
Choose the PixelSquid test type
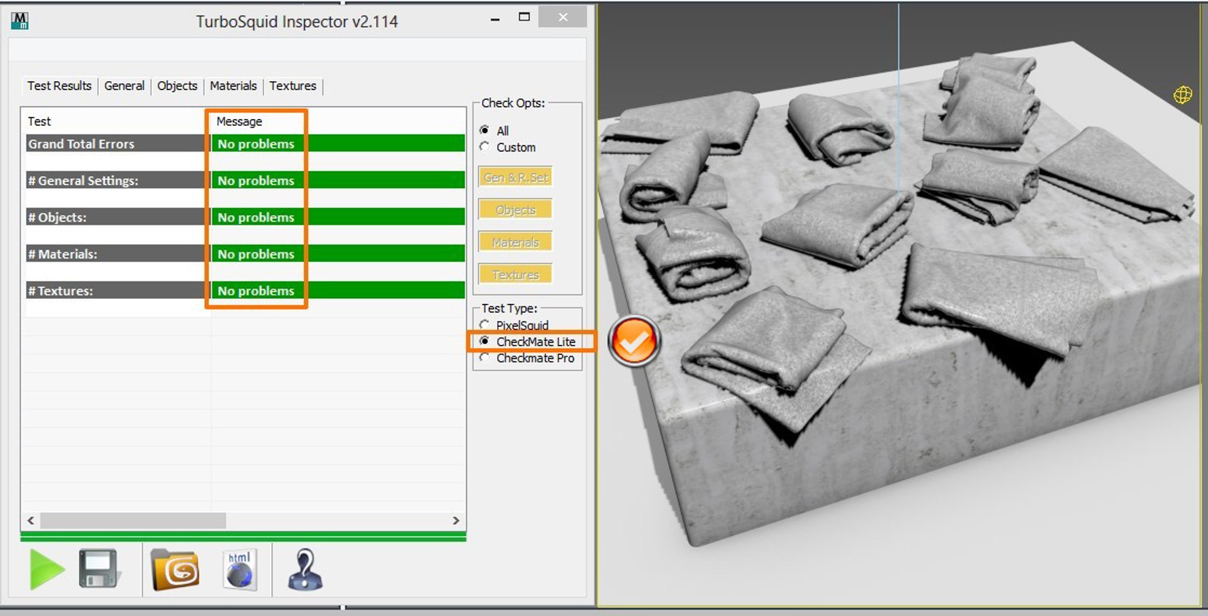click(x=513, y=325)
